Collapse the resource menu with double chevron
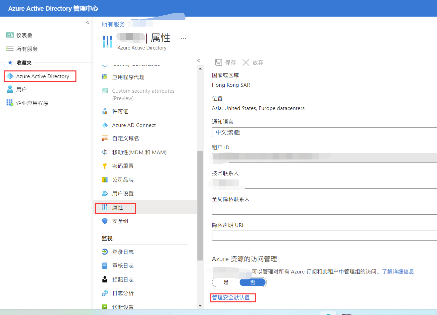Image resolution: width=437 pixels, height=315 pixels. (199, 60)
